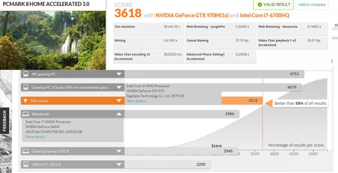The image size is (338, 173).
Task: Click Intel Core i7-5500U Processor text
Action: coord(48,122)
